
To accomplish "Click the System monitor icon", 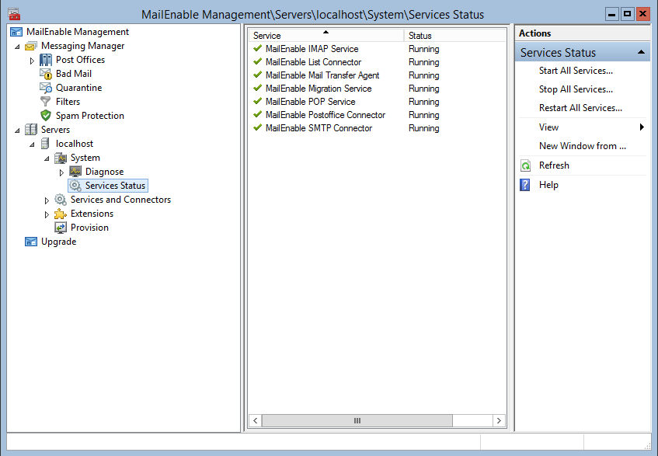I will click(x=61, y=158).
